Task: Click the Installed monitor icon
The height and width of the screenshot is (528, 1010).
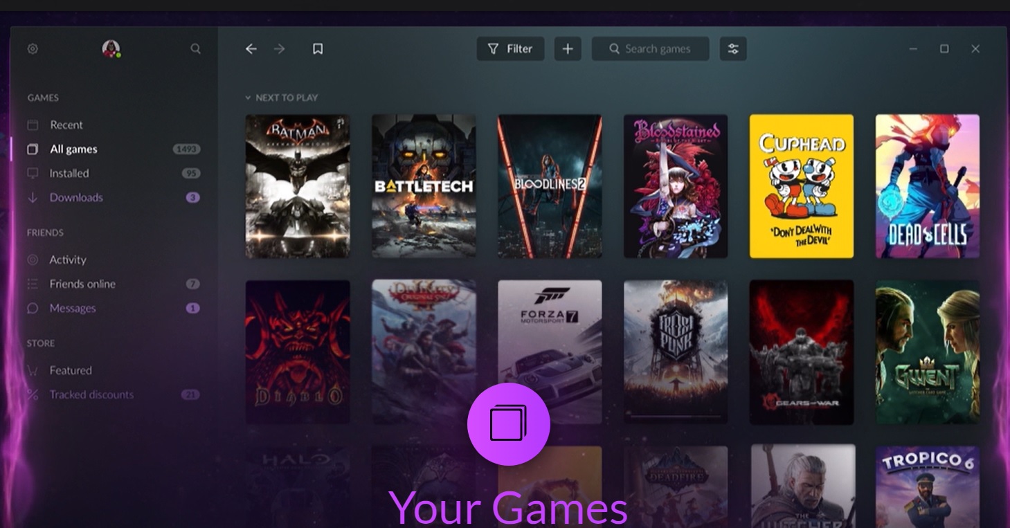Action: [x=33, y=174]
